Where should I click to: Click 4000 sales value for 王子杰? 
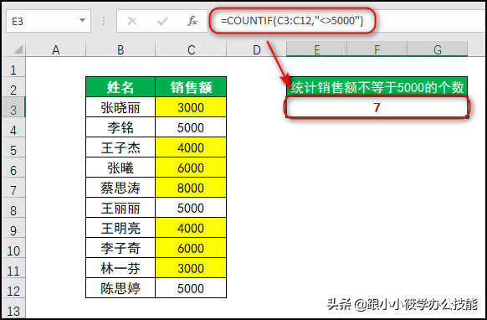(191, 147)
